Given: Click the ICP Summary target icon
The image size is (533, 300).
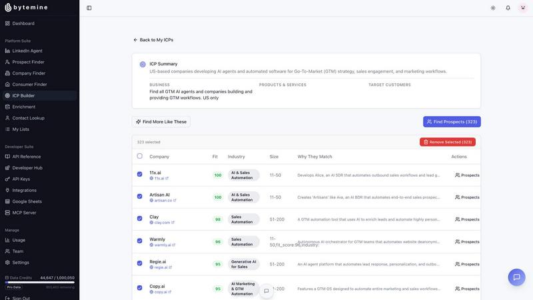Looking at the screenshot, I should [x=143, y=65].
